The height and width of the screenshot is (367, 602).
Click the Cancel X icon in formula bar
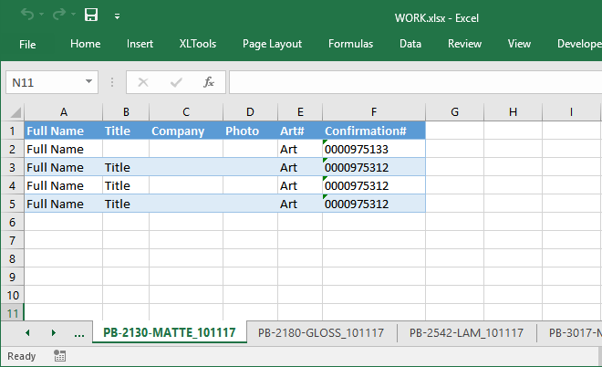tap(142, 82)
